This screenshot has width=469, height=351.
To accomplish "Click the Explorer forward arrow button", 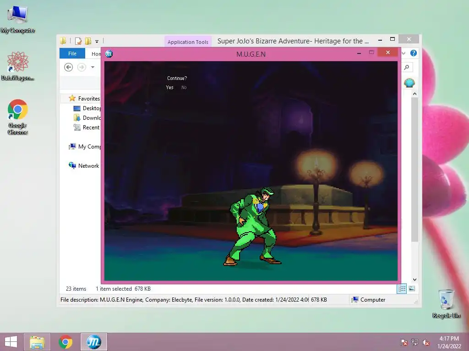I will point(82,67).
